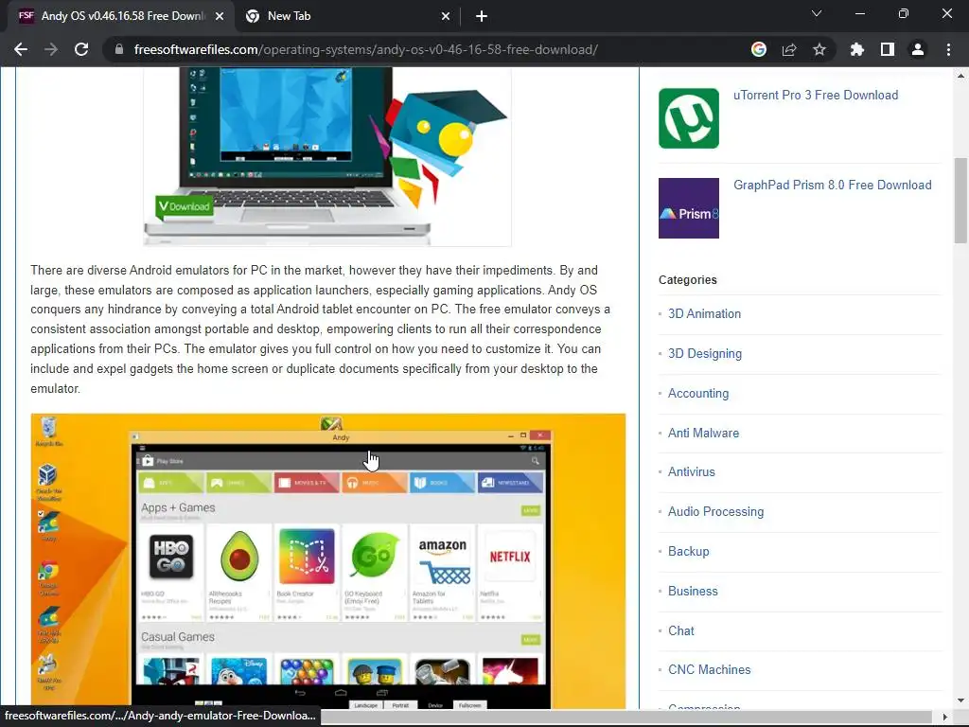Image resolution: width=969 pixels, height=727 pixels.
Task: Click the Netflix app icon in screenshot
Action: pyautogui.click(x=510, y=557)
